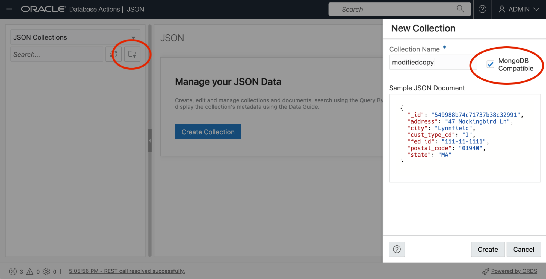Uncheck the MongoDB Compatible checkbox
The height and width of the screenshot is (279, 546).
coord(490,64)
